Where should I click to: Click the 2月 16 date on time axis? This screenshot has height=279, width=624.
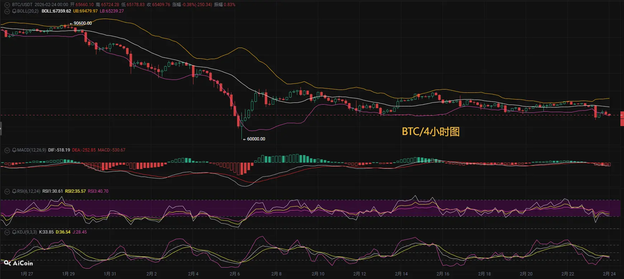click(x=443, y=274)
